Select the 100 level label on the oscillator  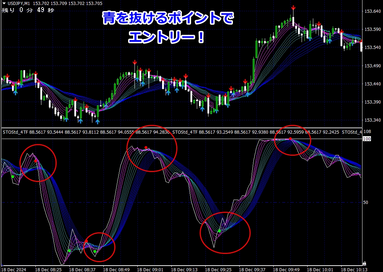point(367,139)
